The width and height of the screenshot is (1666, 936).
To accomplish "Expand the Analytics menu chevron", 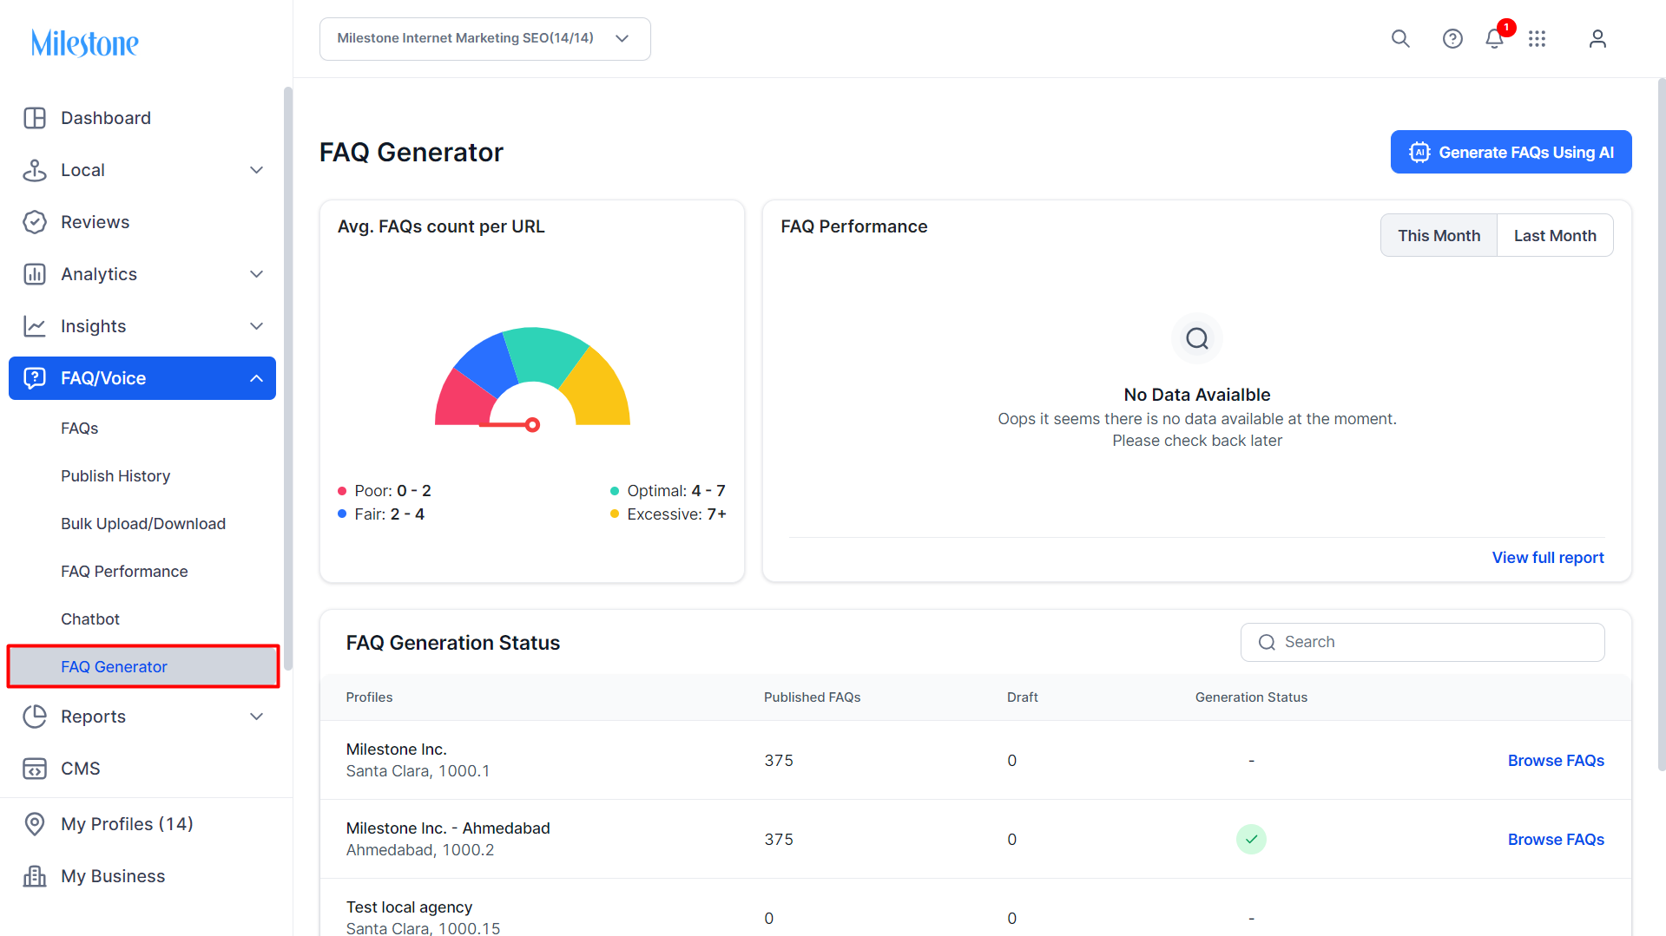I will click(256, 274).
